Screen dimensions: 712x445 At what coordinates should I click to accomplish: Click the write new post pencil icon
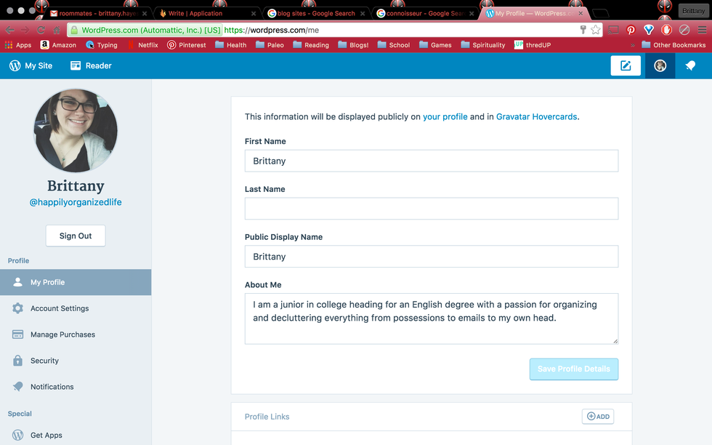[x=626, y=65]
